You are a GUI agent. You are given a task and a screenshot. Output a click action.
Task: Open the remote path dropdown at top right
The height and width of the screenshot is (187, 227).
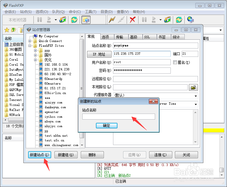click(220, 30)
